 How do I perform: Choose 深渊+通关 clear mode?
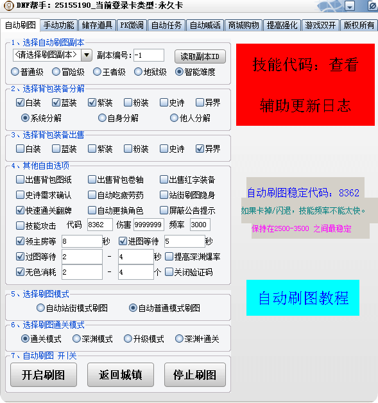pos(197,339)
